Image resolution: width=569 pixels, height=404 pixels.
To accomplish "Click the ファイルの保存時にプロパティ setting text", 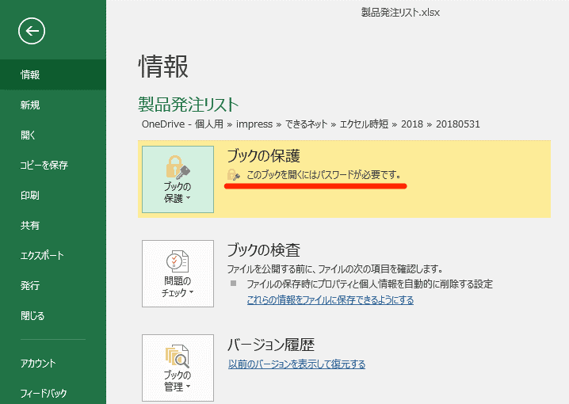I will (x=370, y=284).
